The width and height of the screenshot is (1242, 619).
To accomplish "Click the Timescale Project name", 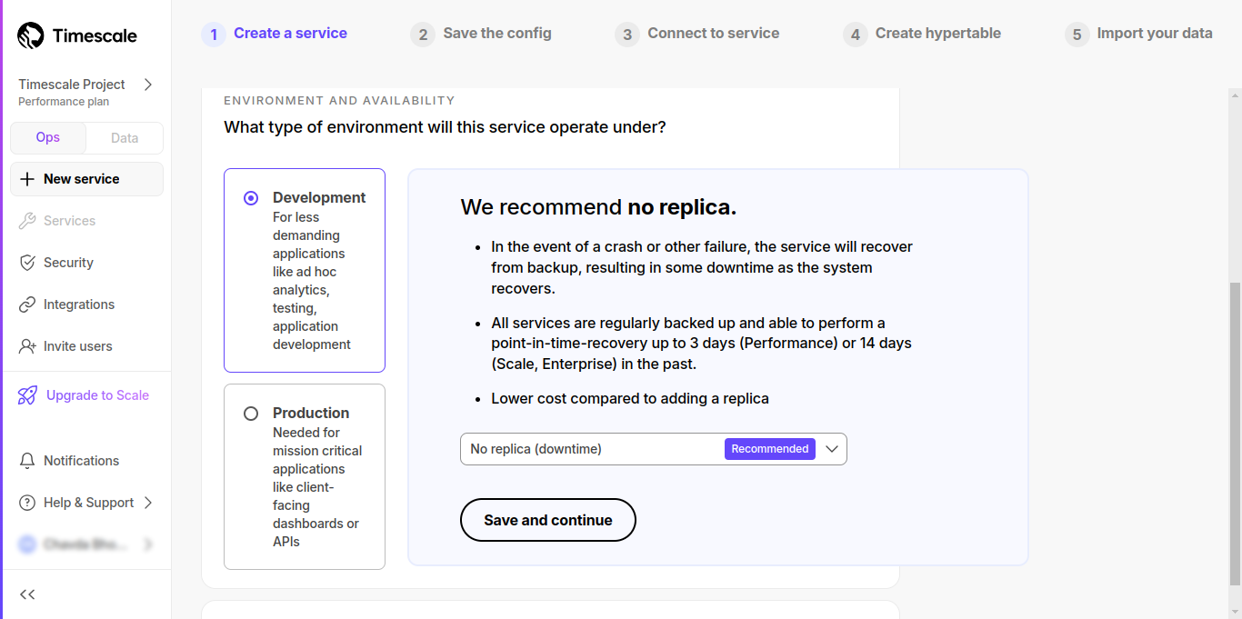I will pyautogui.click(x=72, y=85).
